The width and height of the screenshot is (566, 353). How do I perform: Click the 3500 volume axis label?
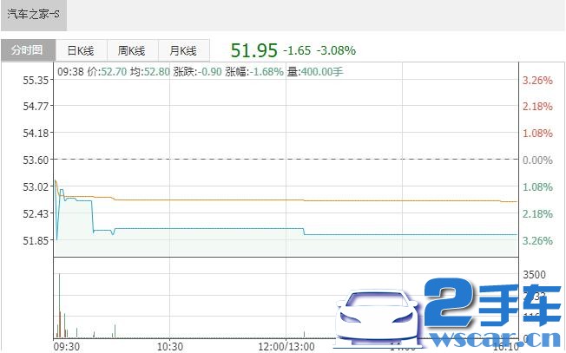pos(536,274)
